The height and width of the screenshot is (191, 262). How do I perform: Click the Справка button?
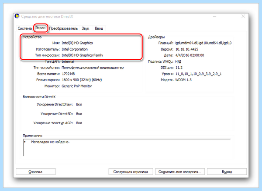[36, 172]
